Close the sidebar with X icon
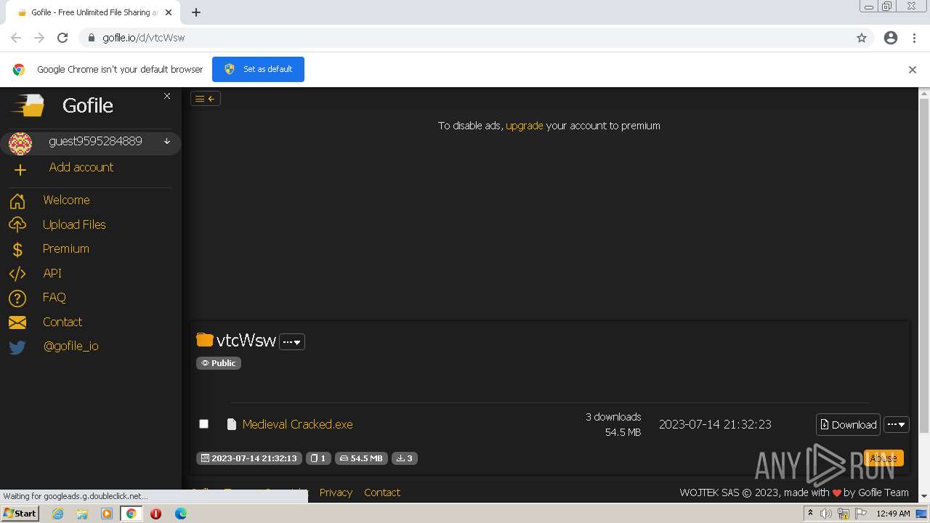This screenshot has height=523, width=930. point(167,96)
